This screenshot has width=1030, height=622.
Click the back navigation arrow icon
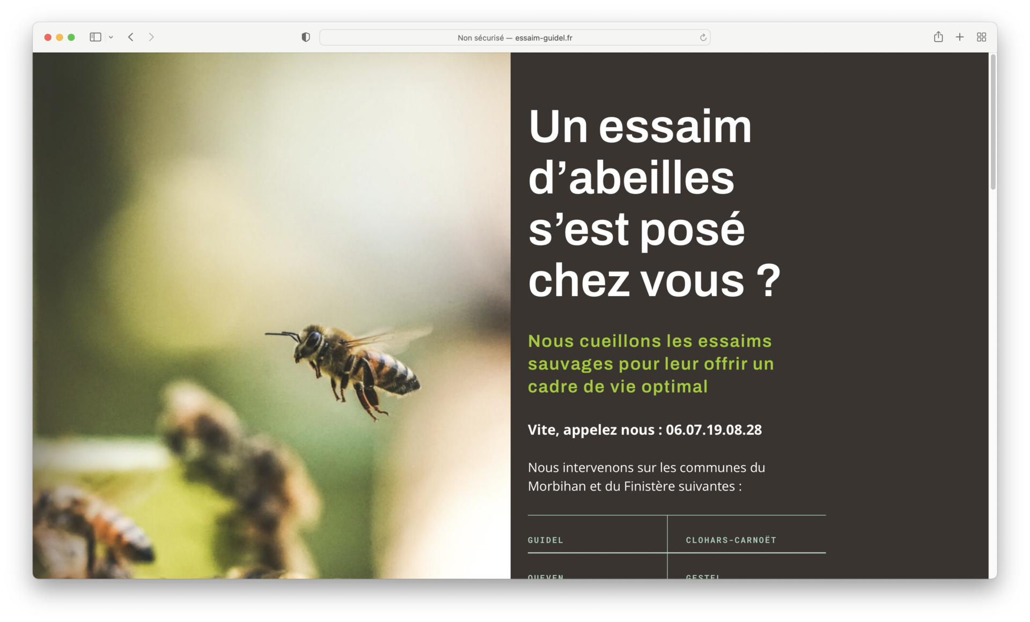(x=131, y=37)
